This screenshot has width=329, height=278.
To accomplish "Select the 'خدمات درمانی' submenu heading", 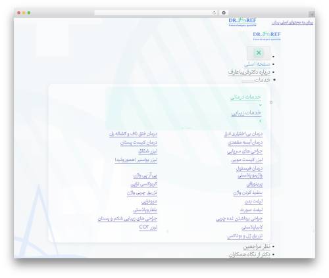I will tap(245, 97).
